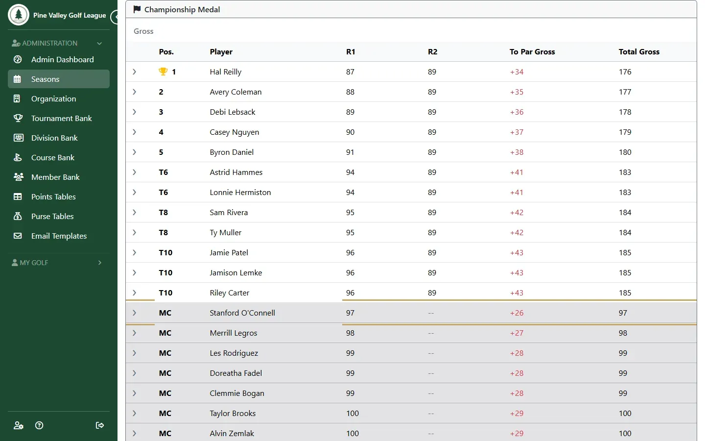Expand Stanford O'Connell's row chevron

click(134, 313)
